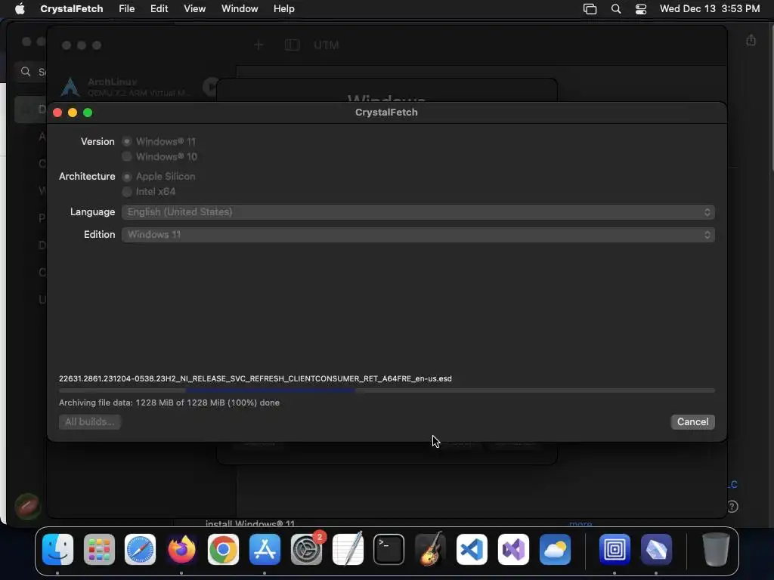
Task: Open Control Center in menu bar
Action: coord(641,9)
